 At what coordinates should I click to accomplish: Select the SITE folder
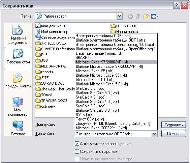pos(42,78)
